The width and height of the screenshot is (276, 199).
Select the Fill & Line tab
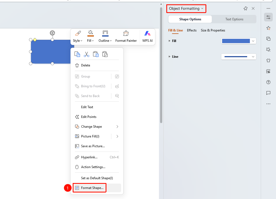(x=176, y=30)
